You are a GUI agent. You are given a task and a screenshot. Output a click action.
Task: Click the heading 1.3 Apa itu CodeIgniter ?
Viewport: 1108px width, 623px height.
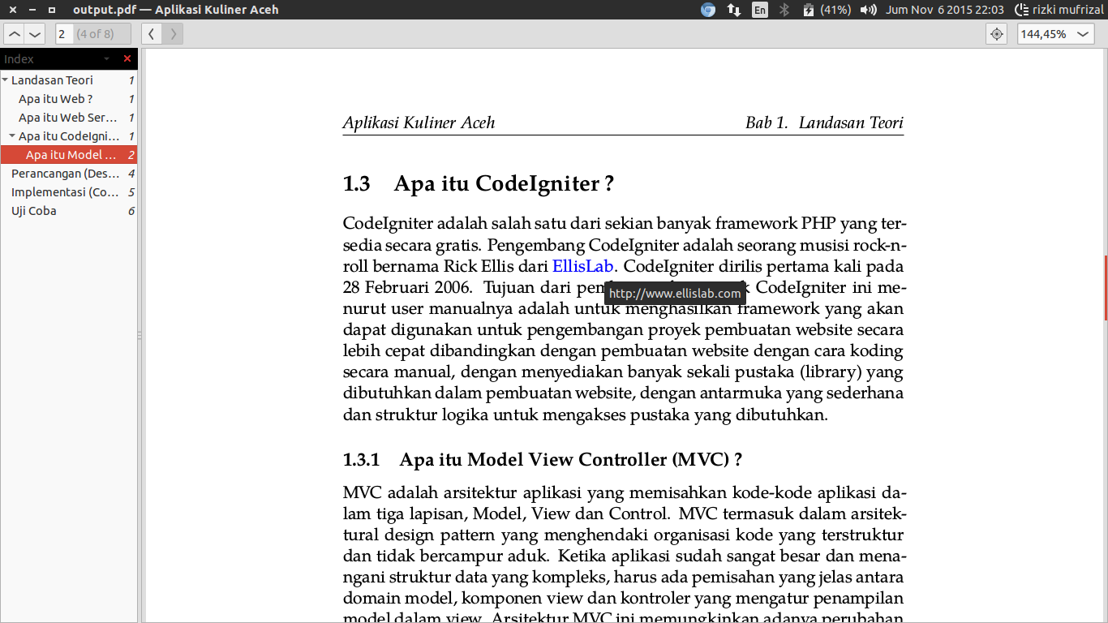coord(479,184)
